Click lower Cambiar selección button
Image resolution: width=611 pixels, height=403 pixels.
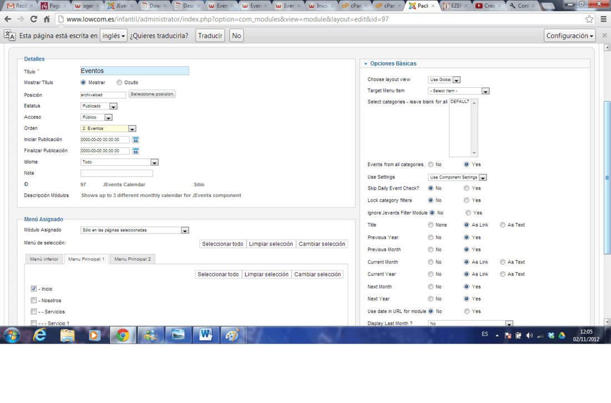click(x=317, y=274)
